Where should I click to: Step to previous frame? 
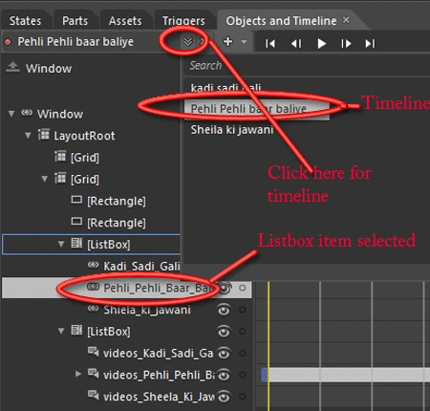[x=296, y=43]
